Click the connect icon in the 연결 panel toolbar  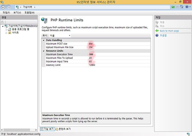point(2,22)
